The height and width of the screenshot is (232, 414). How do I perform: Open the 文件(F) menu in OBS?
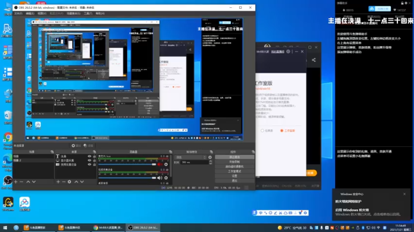coord(18,13)
